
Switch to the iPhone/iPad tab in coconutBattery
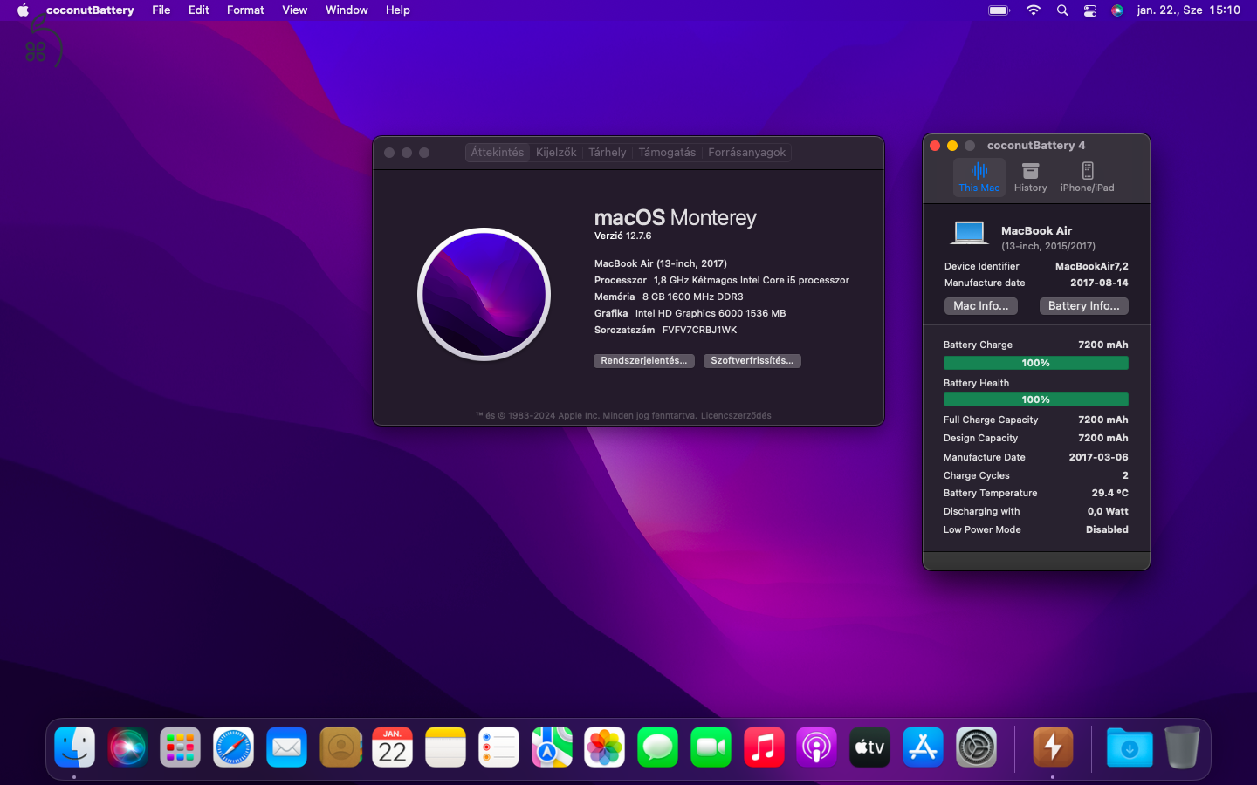1087,177
